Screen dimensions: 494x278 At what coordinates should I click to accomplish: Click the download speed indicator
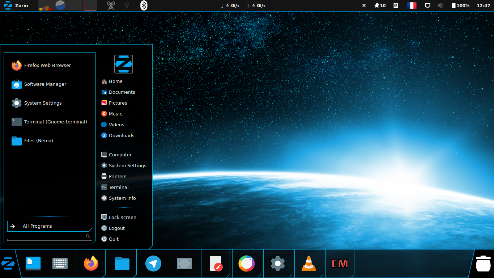tap(230, 6)
